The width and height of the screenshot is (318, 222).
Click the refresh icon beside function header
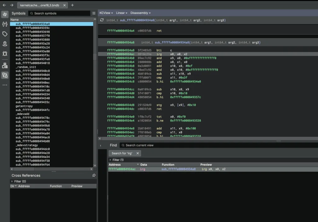(x=102, y=20)
